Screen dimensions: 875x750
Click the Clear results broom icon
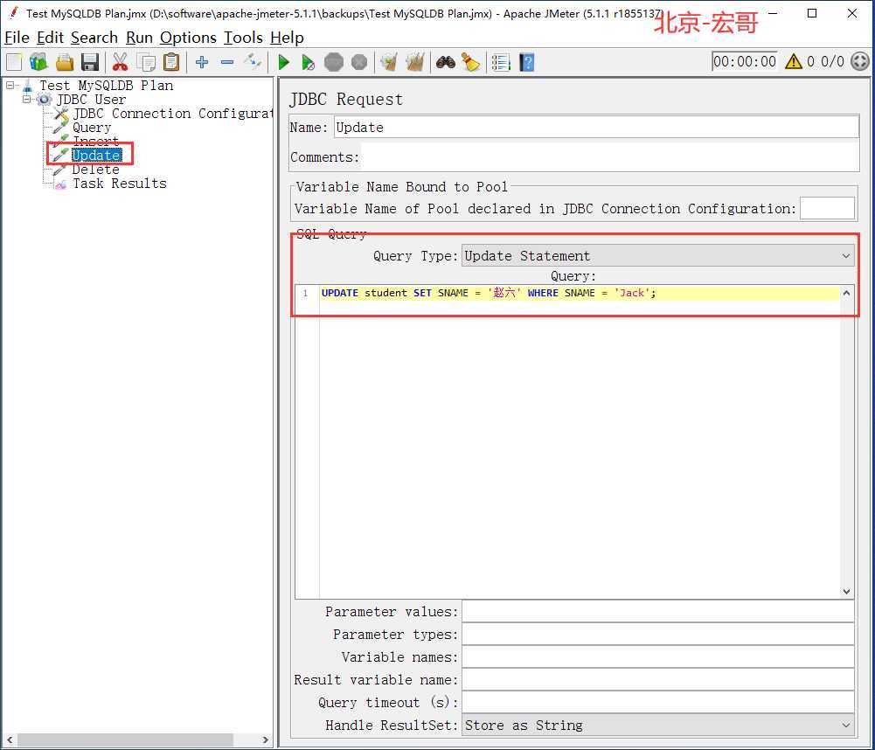389,62
